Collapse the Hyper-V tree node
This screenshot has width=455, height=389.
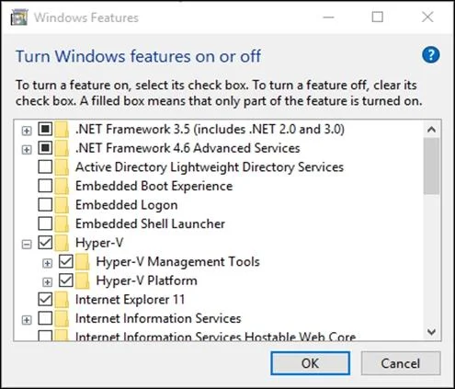[x=27, y=245]
